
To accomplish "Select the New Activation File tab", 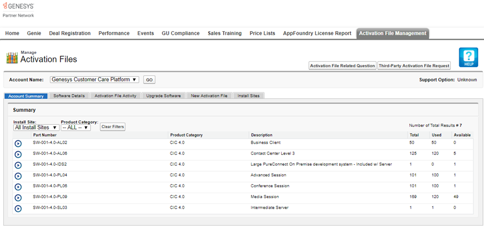I will pos(209,96).
